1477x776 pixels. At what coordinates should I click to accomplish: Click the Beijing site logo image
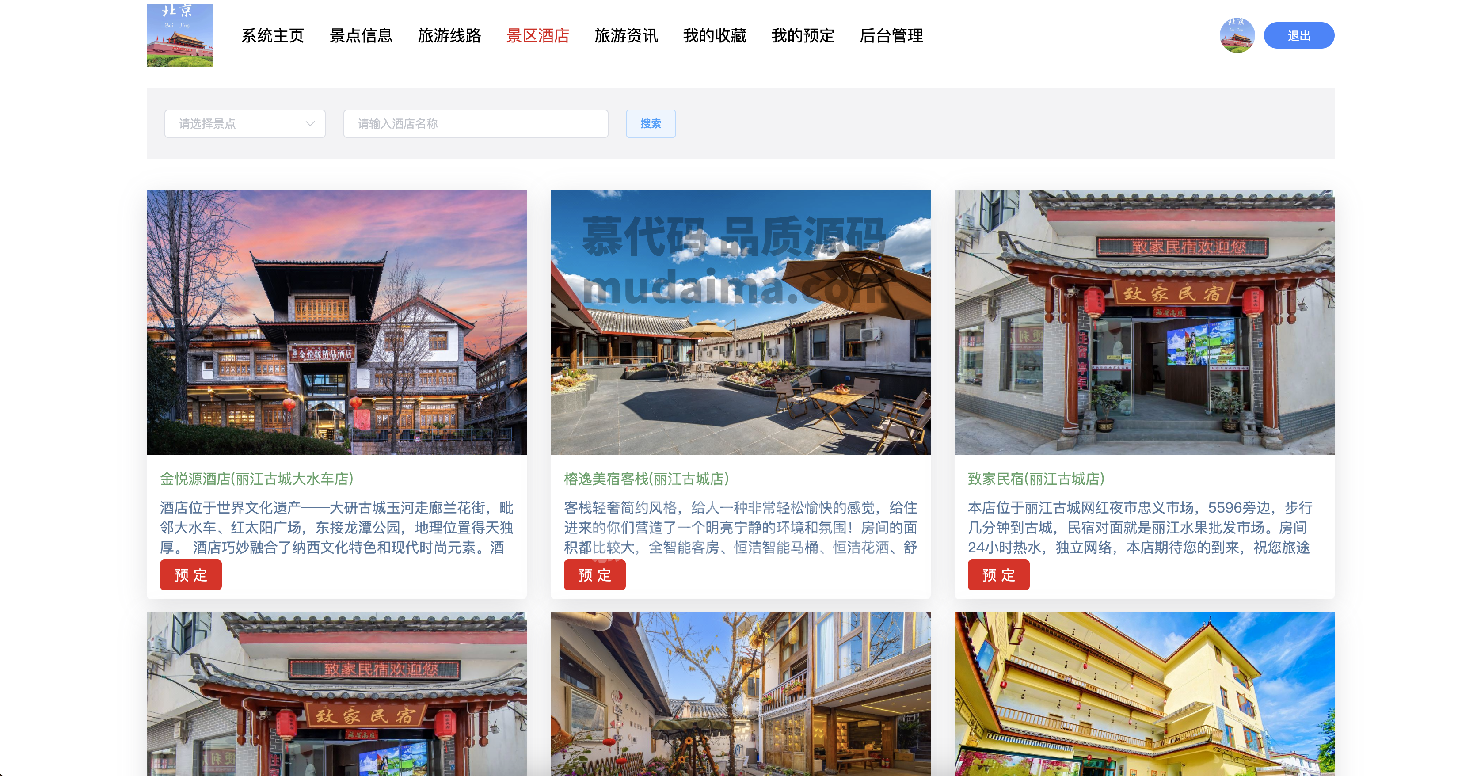(179, 35)
